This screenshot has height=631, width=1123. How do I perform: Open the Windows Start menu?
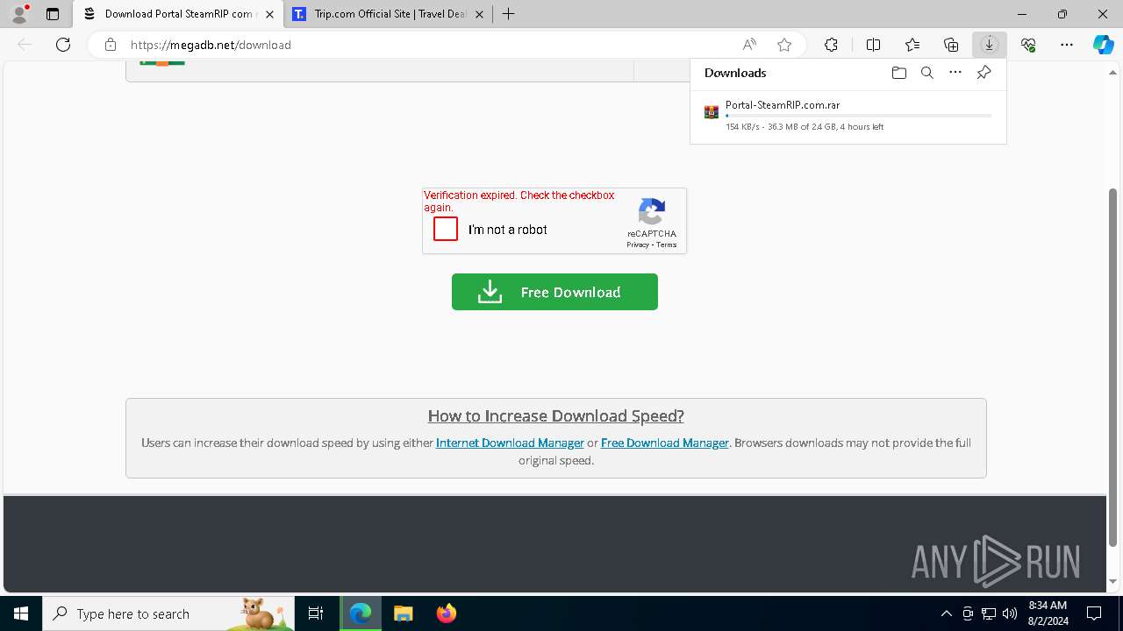point(21,613)
